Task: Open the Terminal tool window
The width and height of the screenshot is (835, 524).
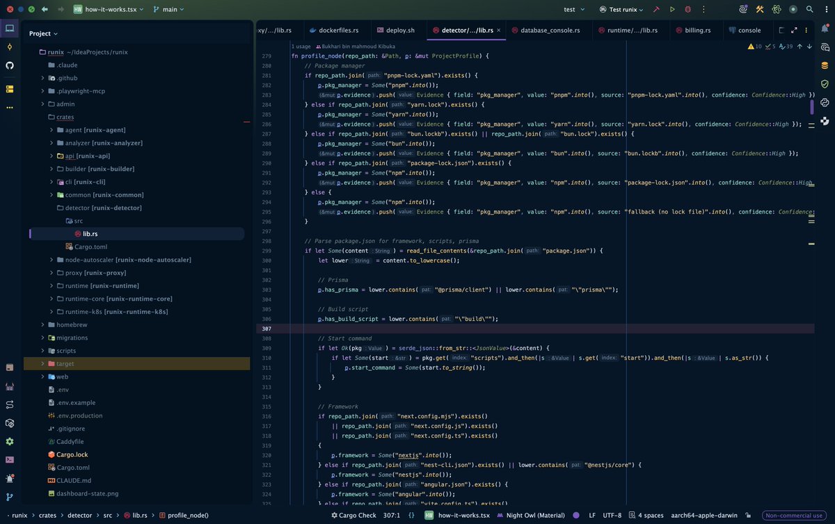Action: pos(10,460)
